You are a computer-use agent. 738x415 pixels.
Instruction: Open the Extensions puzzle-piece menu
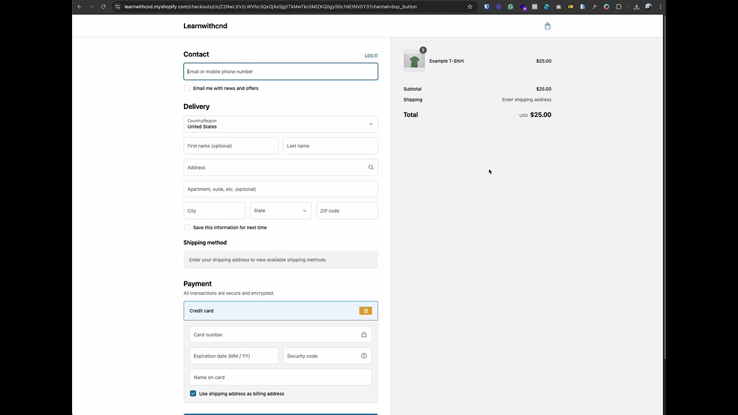pyautogui.click(x=619, y=7)
